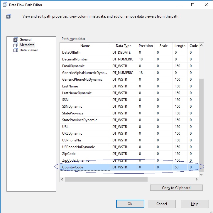This screenshot has width=213, height=213.
Task: Click the vertical scrollbar up arrow
Action: click(202, 45)
